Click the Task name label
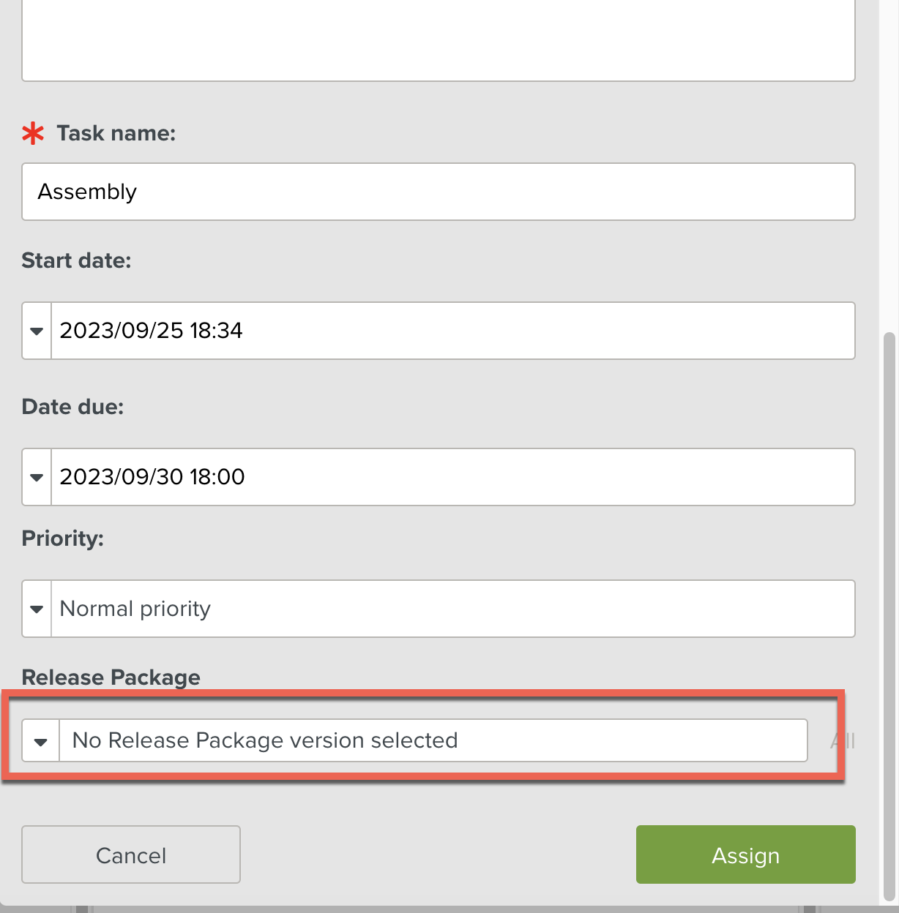 tap(116, 133)
